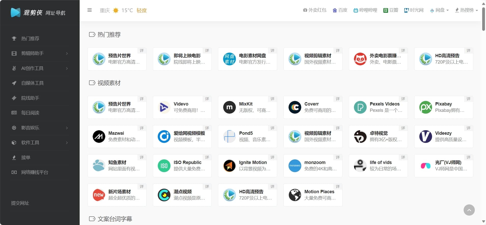The height and width of the screenshot is (225, 486).
Task: Select 每日阅读 in the sidebar
Action: click(x=30, y=113)
